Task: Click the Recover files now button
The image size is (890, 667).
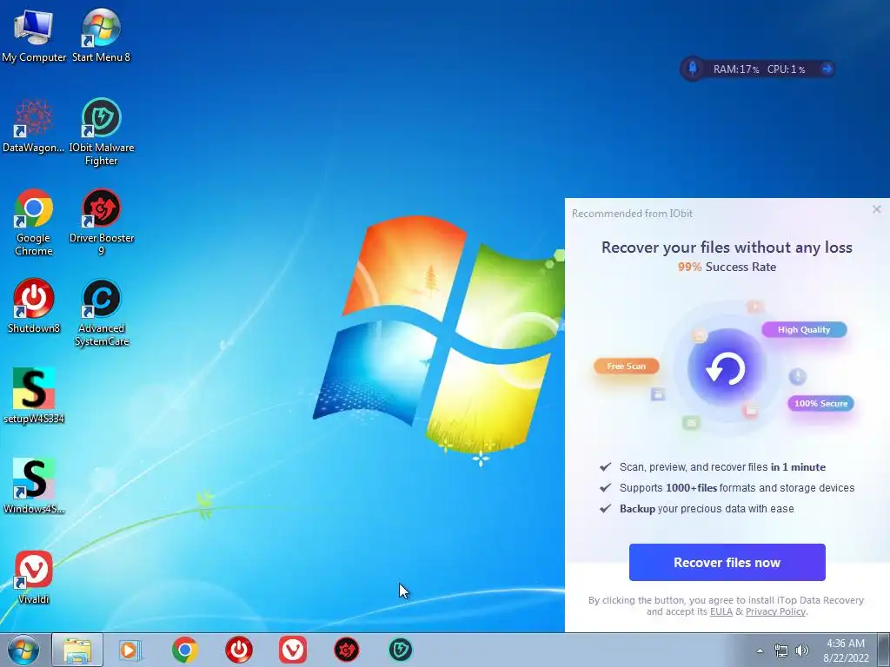Action: pos(727,562)
